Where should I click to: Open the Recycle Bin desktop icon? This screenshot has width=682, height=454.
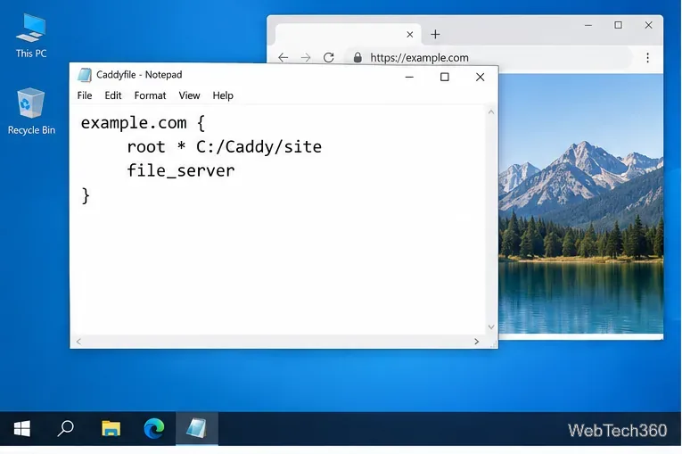[31, 111]
